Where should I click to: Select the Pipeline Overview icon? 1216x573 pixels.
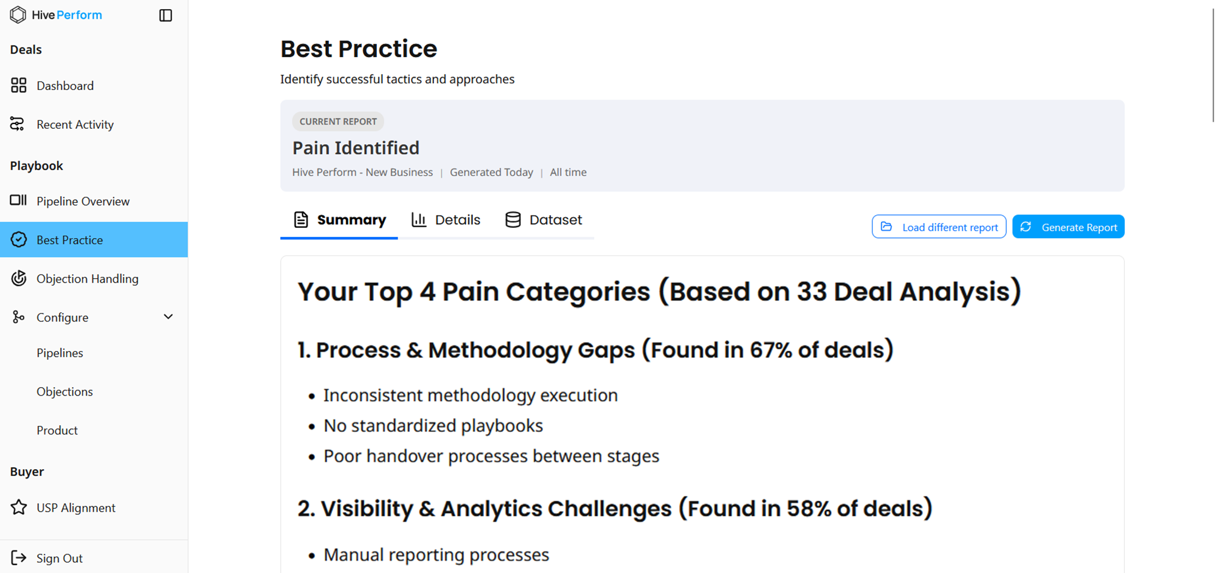18,201
